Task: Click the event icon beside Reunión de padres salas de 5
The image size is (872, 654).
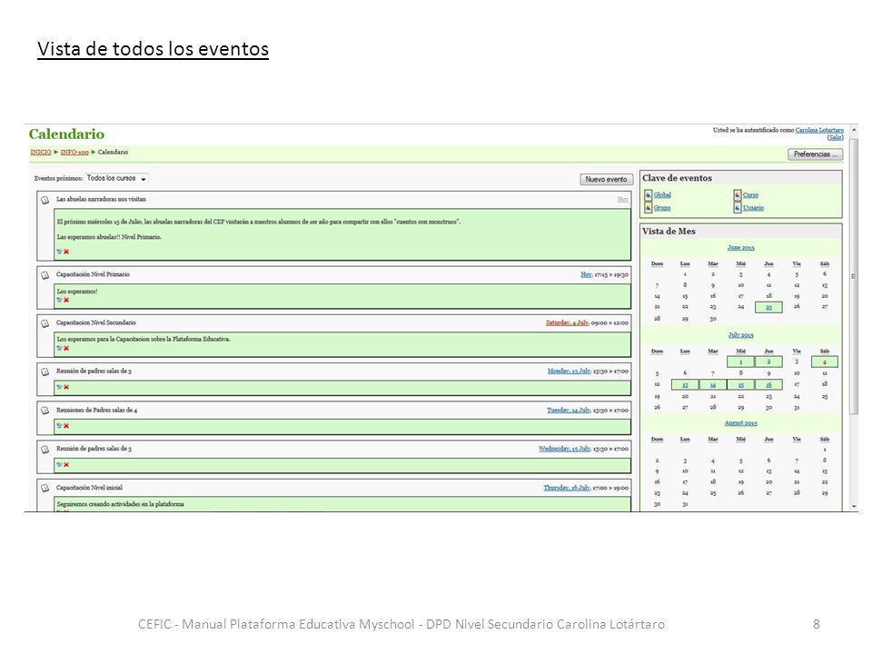Action: point(45,372)
